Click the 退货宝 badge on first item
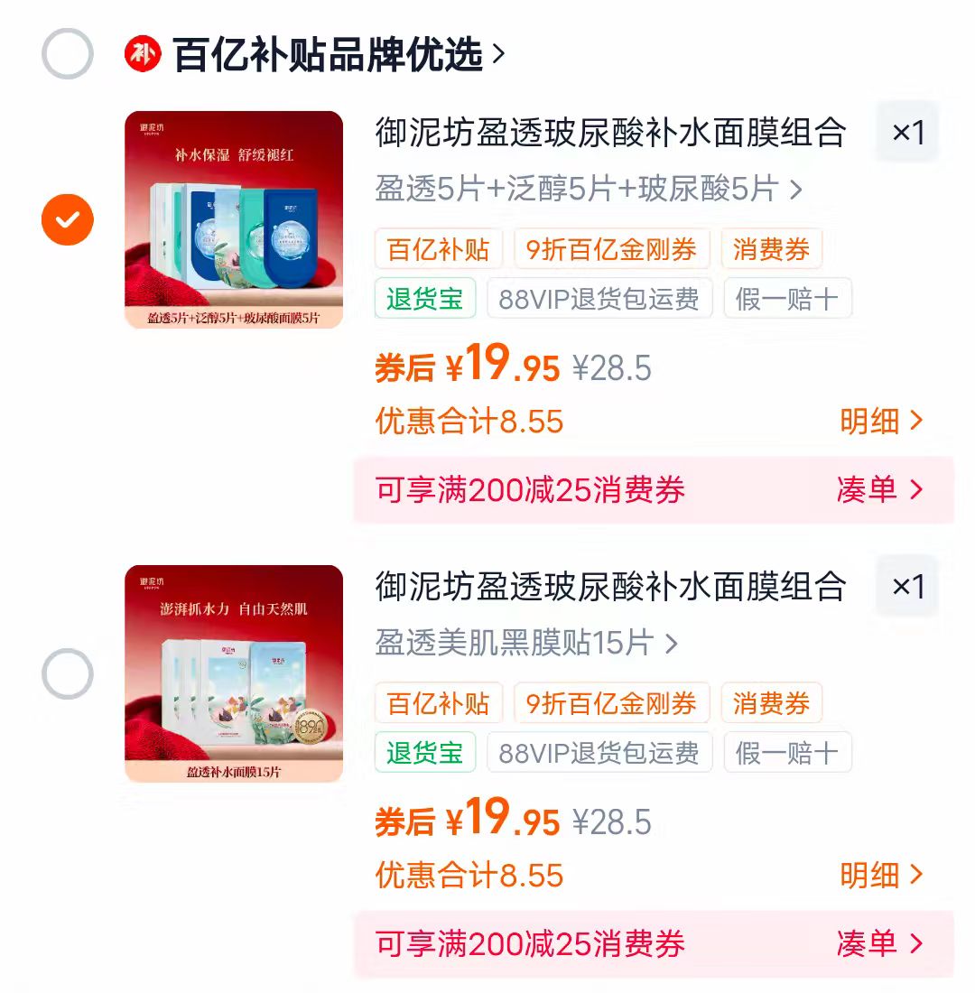This screenshot has width=975, height=993. pos(424,298)
